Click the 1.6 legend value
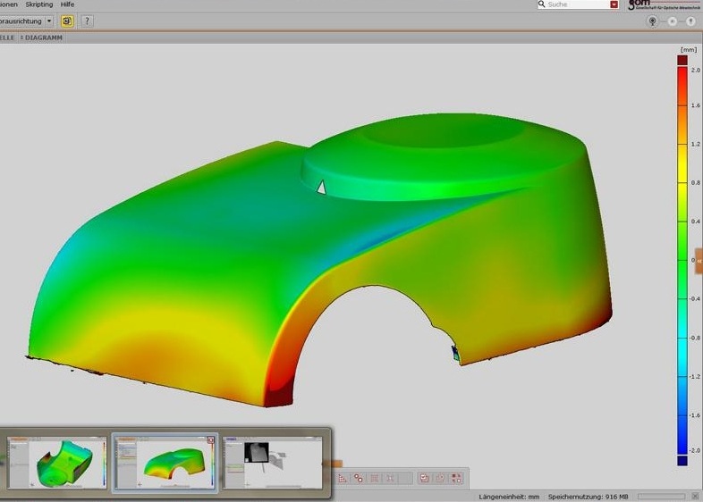The image size is (703, 502). 695,105
